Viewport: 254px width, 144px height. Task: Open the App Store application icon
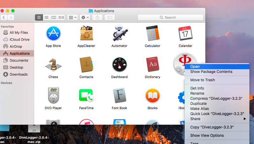53,34
